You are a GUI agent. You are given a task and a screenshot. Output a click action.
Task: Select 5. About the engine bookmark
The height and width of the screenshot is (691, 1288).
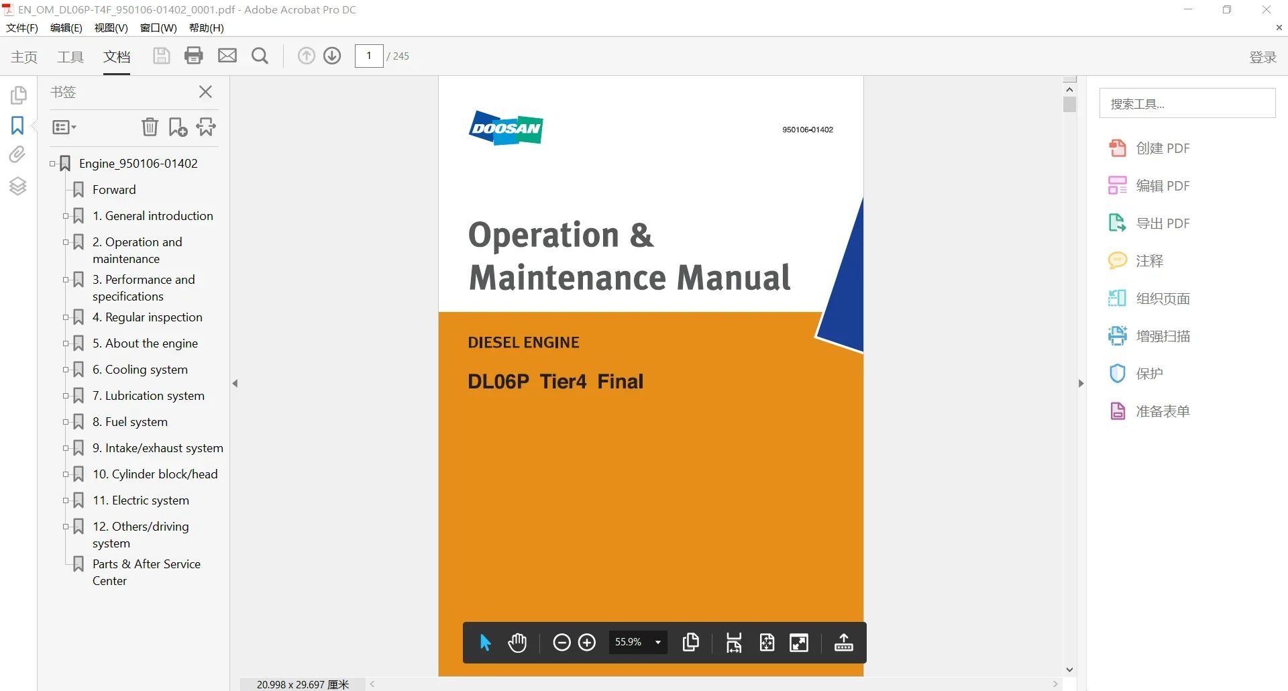point(145,343)
